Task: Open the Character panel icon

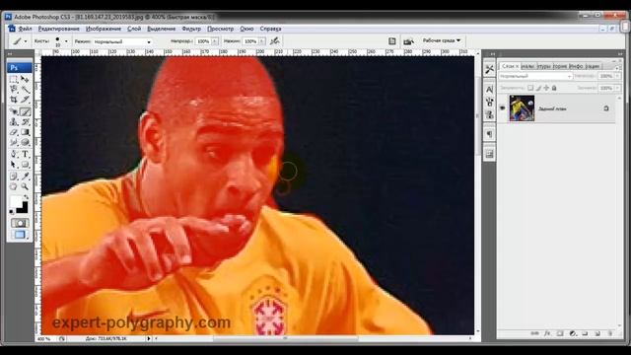Action: pos(489,89)
